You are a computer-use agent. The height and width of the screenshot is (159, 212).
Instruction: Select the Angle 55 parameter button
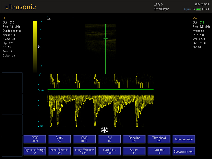tap(59, 139)
